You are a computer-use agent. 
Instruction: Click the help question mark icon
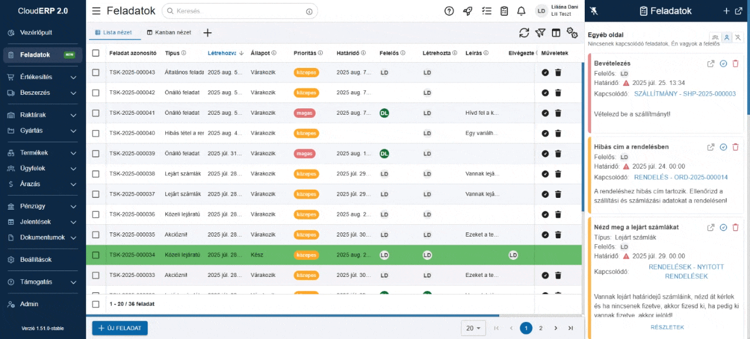pos(448,11)
